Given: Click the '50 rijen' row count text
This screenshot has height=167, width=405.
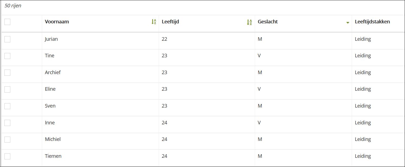Looking at the screenshot, I should pyautogui.click(x=13, y=6).
